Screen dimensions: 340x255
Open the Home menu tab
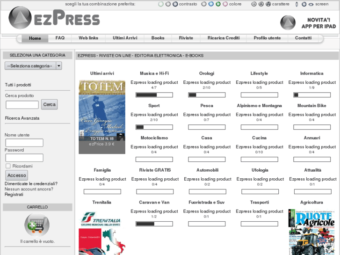pyautogui.click(x=35, y=38)
